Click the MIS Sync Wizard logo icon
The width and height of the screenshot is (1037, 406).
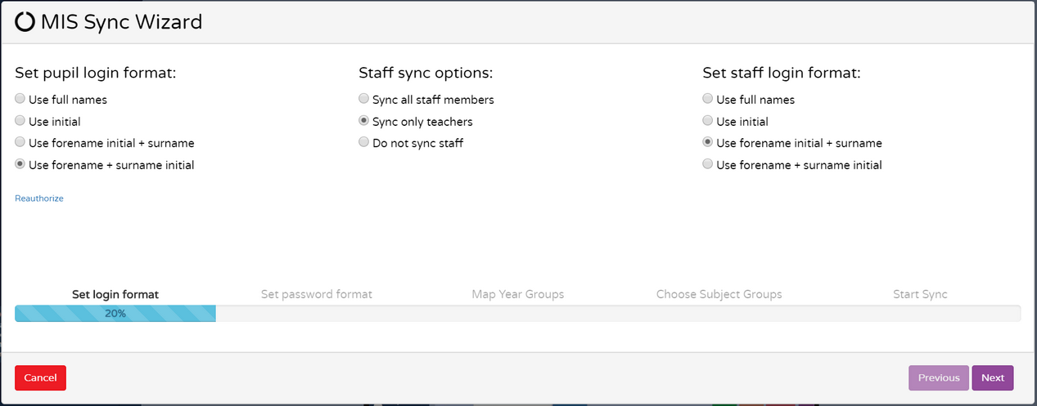point(25,22)
